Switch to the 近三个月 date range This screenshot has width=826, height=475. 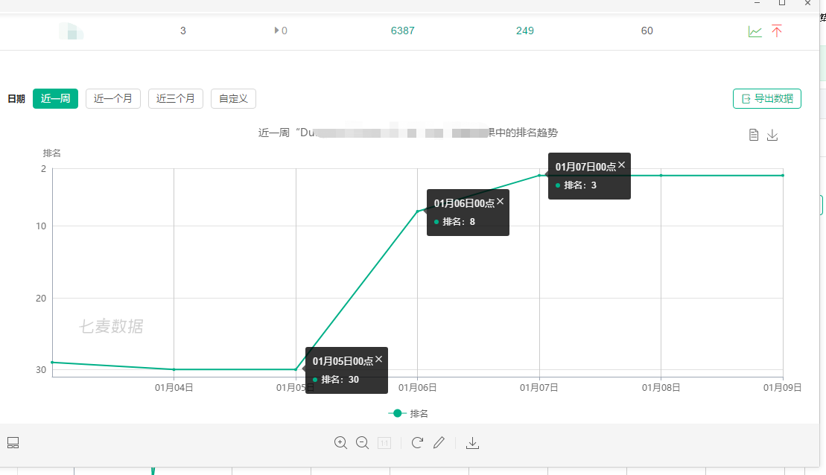tap(176, 98)
